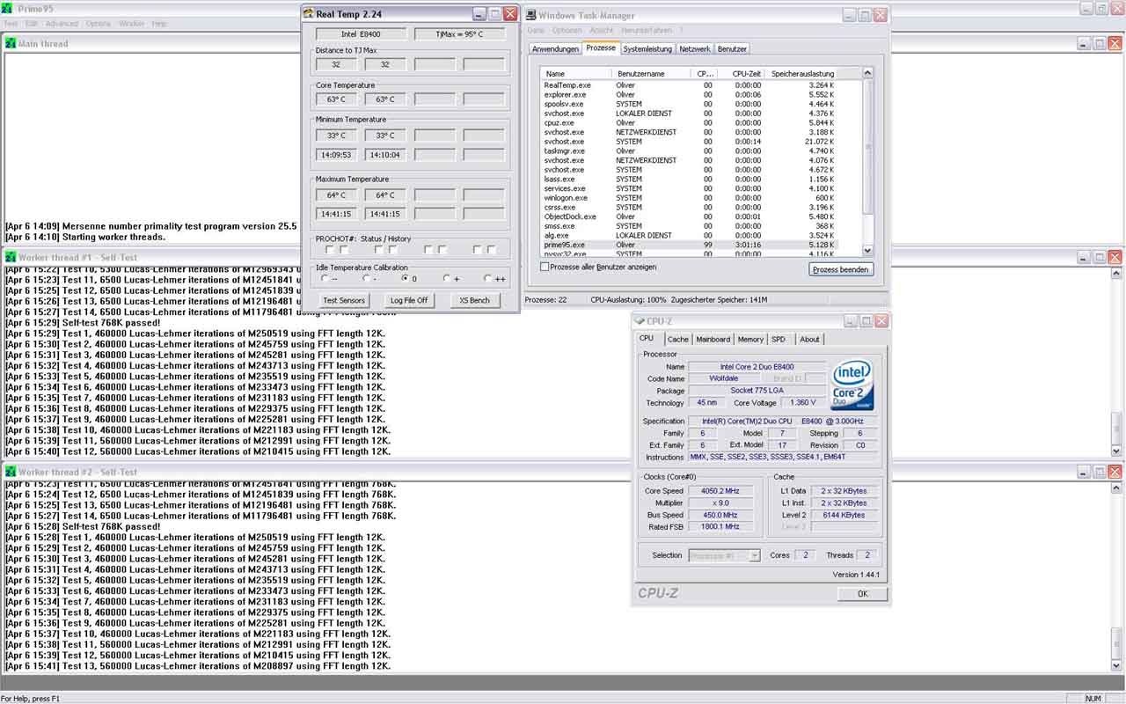The image size is (1126, 704).
Task: Open Task Manager's Optionen menu
Action: [567, 31]
